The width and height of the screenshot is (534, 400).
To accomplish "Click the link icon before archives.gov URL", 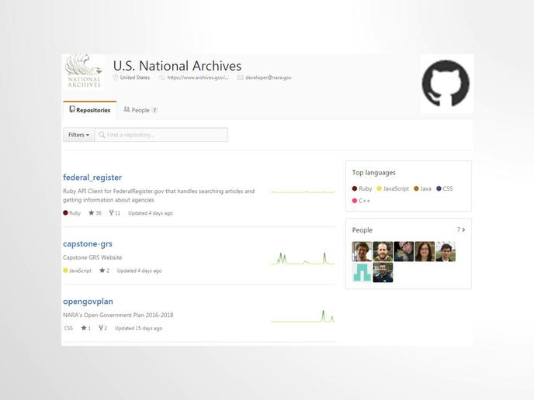I will pos(162,78).
